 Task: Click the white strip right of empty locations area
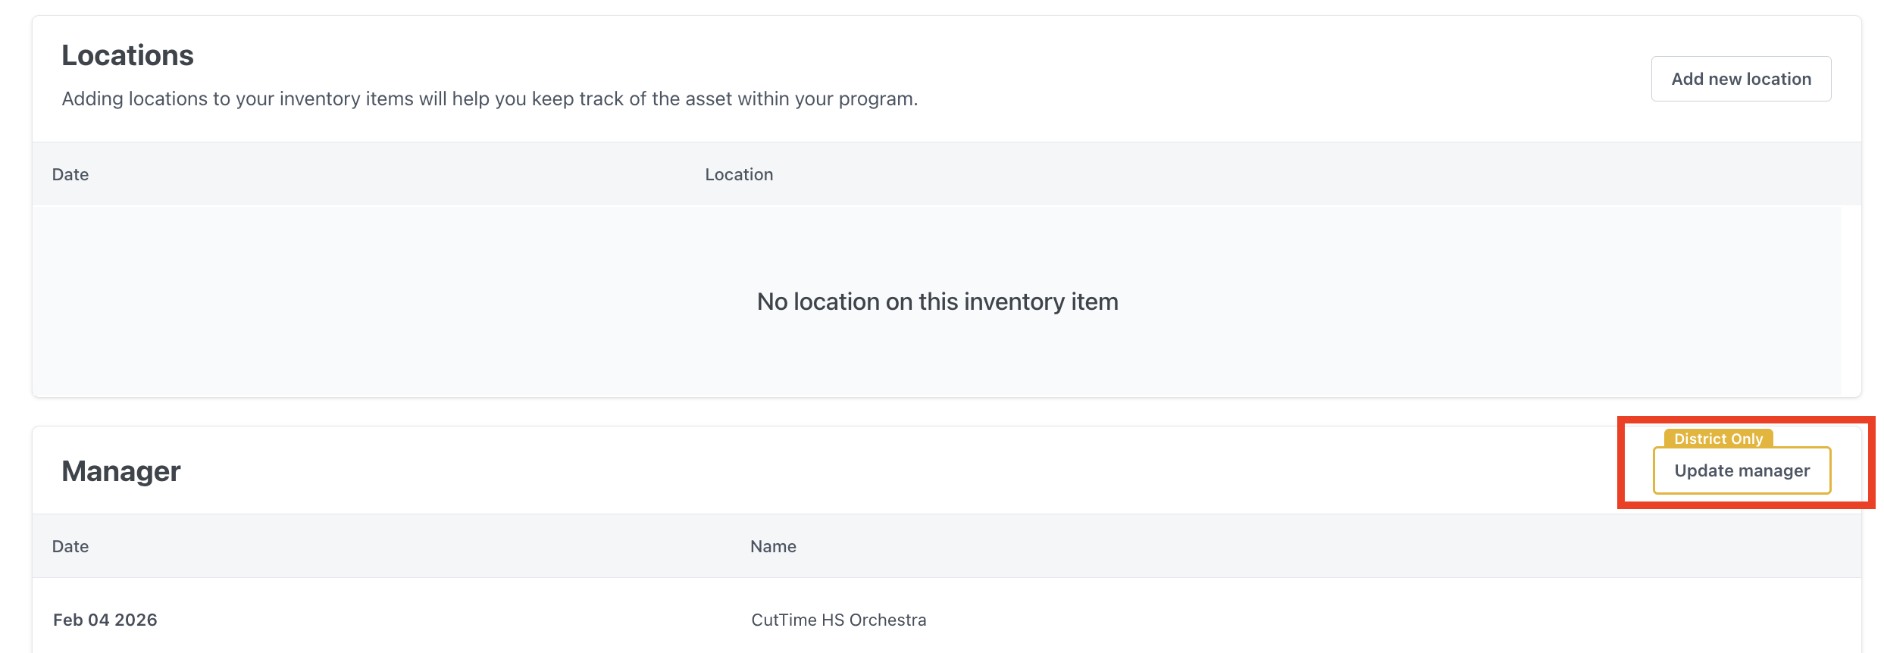1851,302
